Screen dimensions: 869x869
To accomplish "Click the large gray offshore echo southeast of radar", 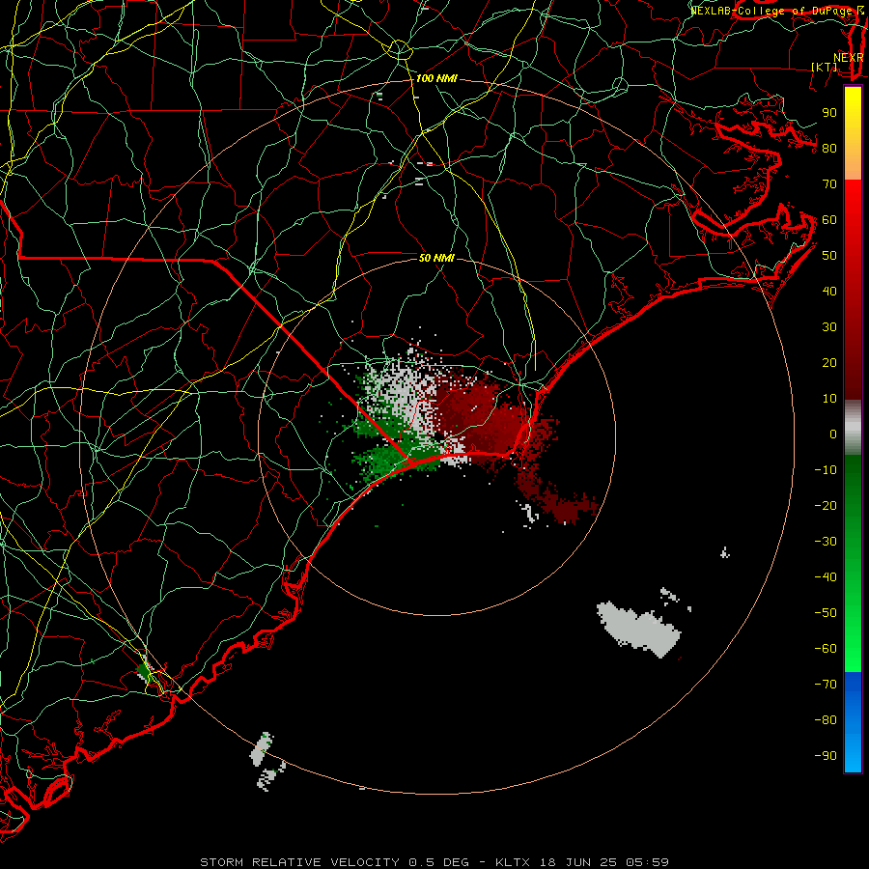I will click(639, 629).
